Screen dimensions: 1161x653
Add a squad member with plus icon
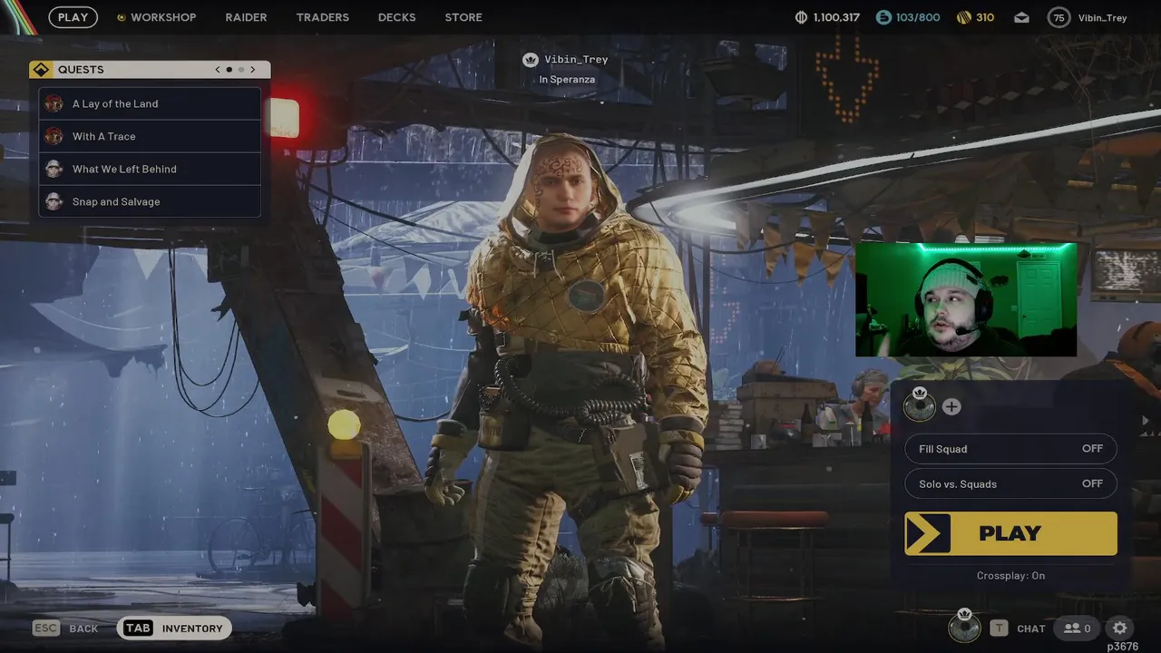point(951,407)
